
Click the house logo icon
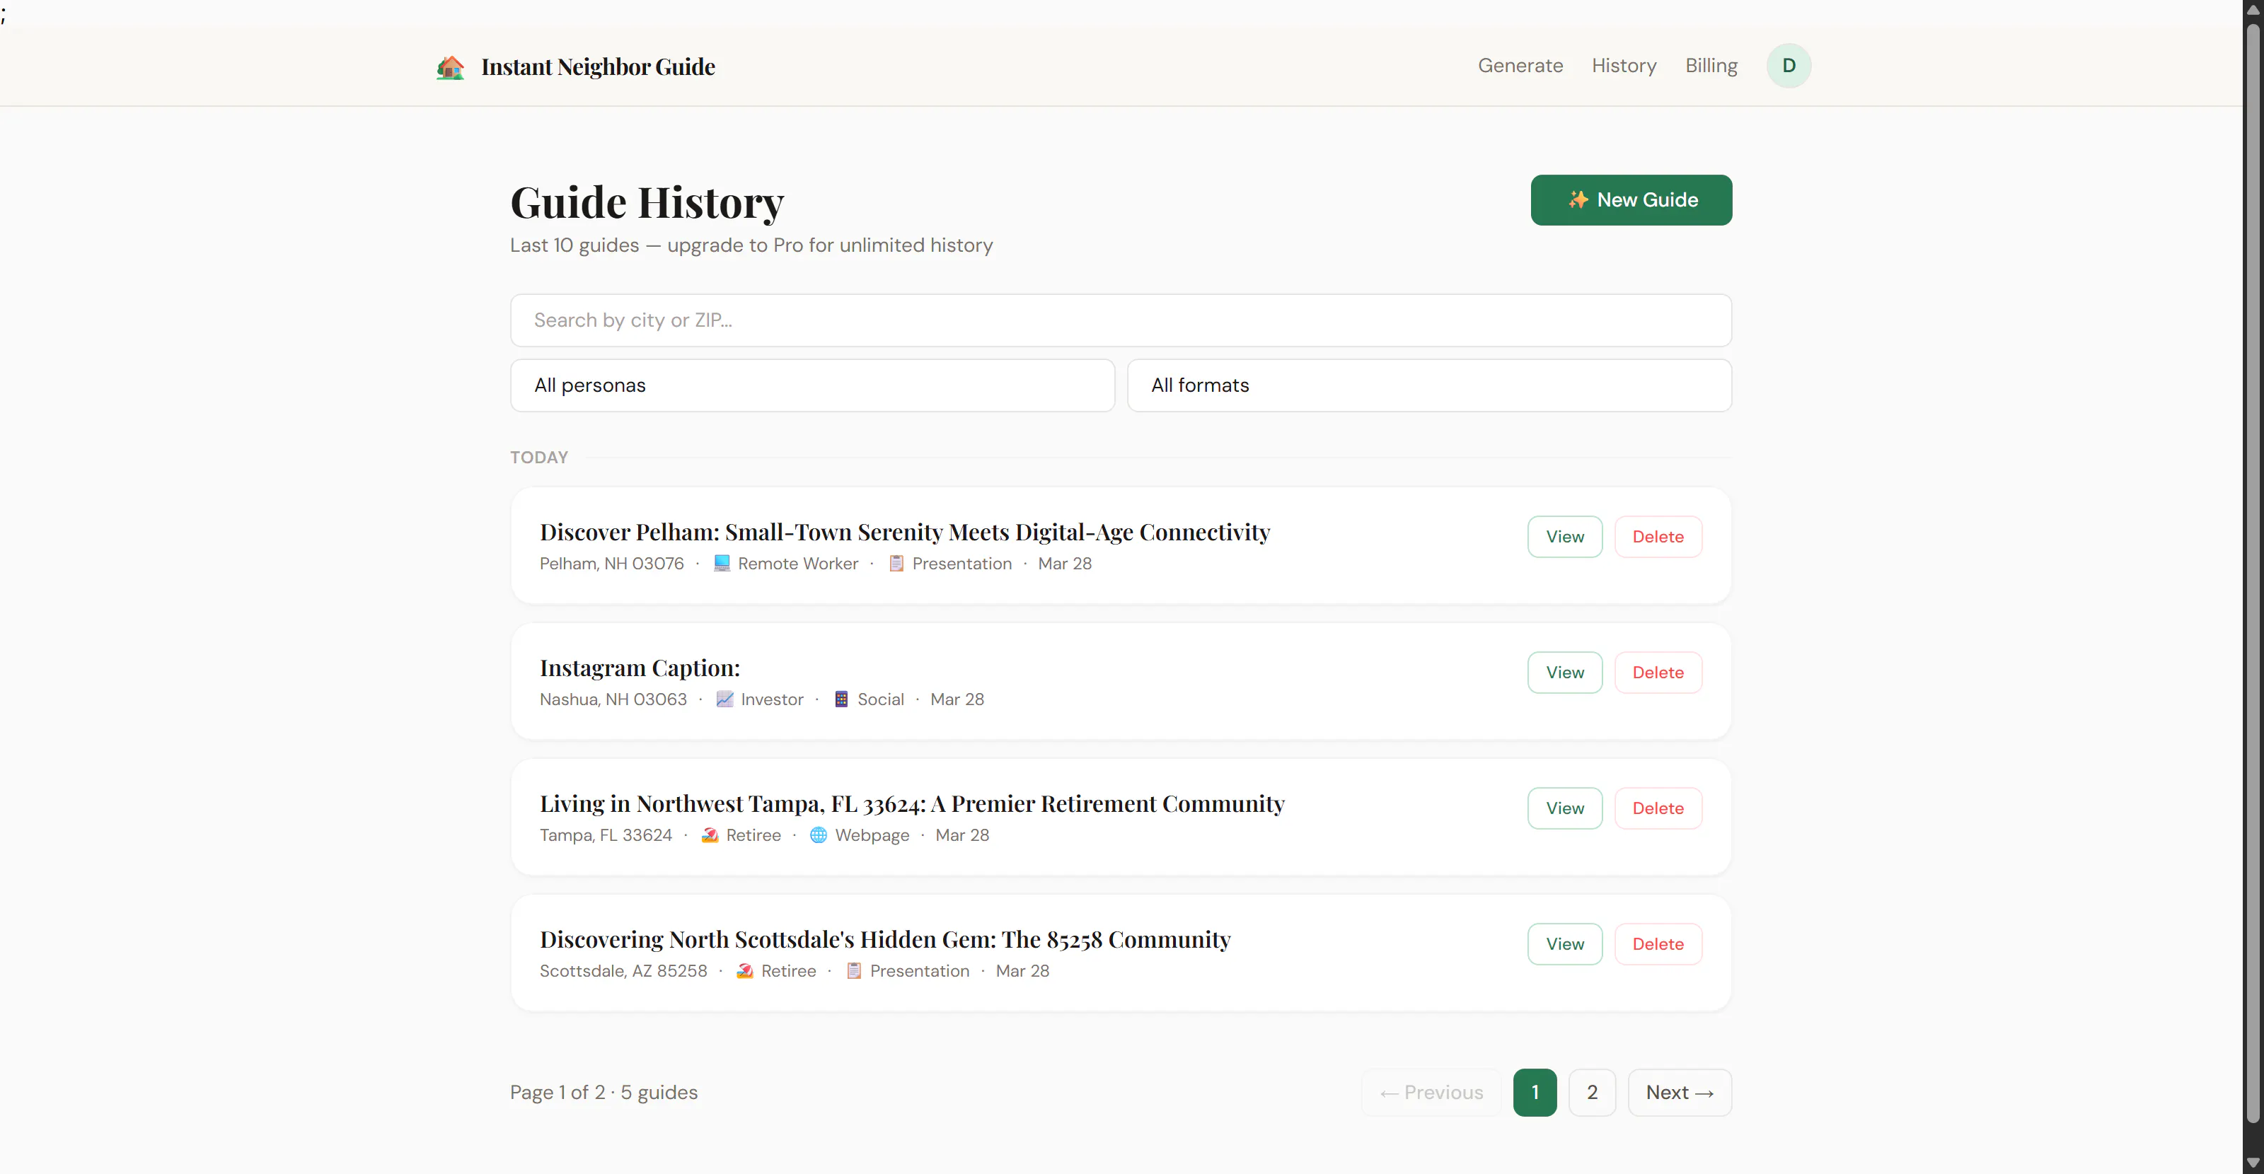450,66
